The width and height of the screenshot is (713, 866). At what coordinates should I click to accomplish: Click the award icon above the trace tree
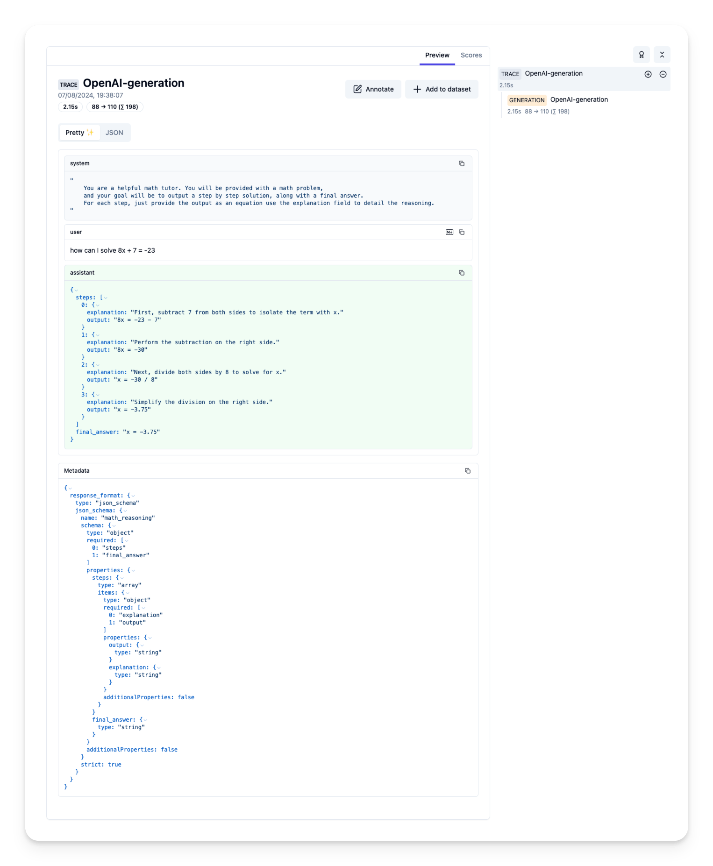click(x=641, y=55)
